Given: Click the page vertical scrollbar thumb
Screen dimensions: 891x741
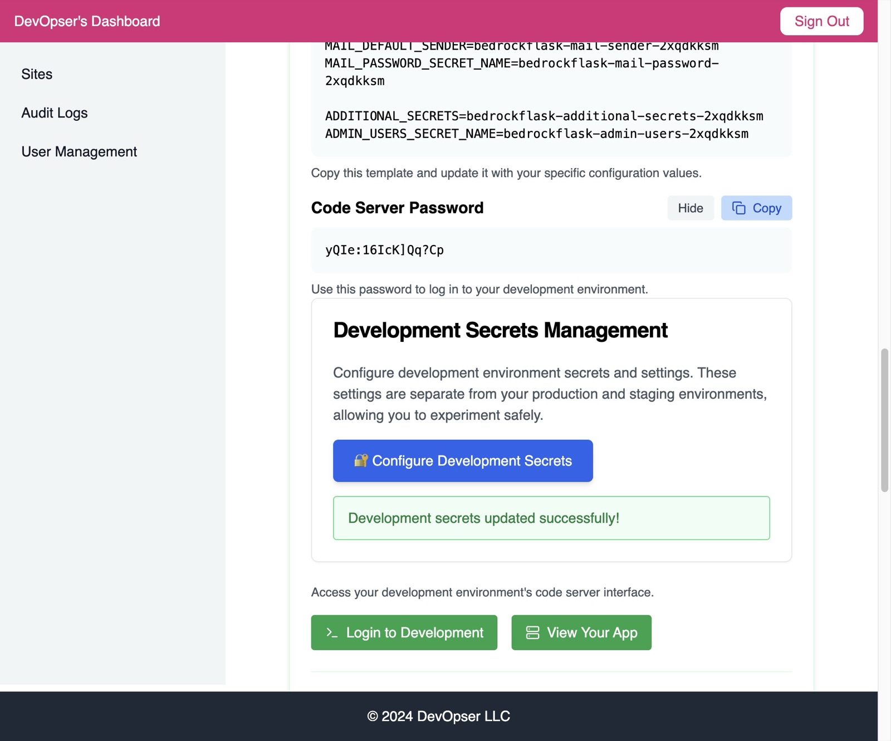Looking at the screenshot, I should coord(884,420).
